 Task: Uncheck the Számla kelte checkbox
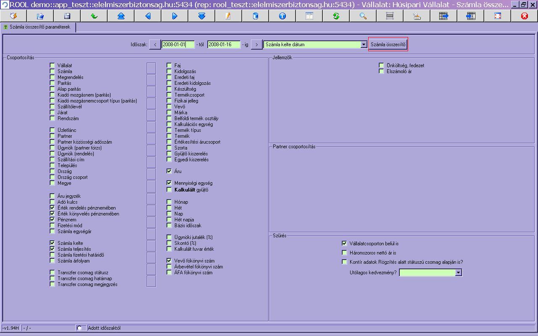coord(52,243)
